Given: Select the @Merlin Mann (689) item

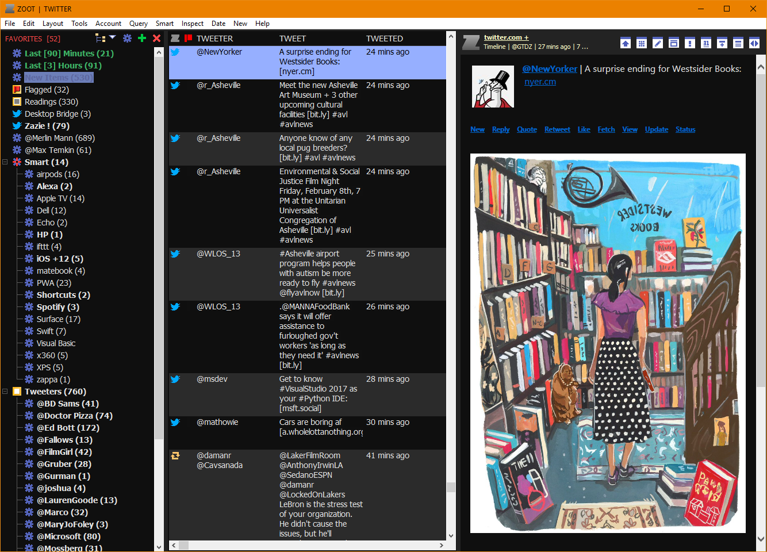Looking at the screenshot, I should (x=60, y=138).
